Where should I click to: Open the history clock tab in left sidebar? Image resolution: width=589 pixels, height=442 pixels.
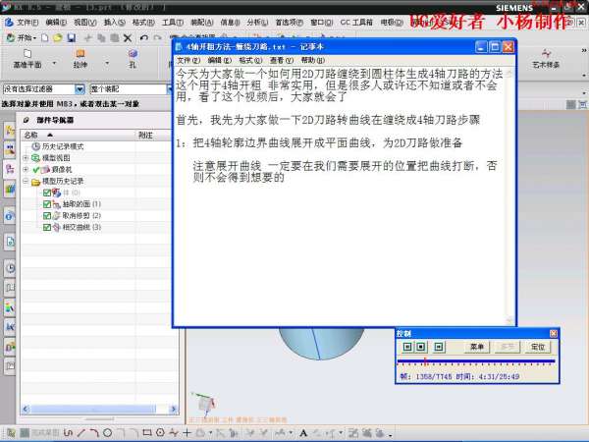click(x=10, y=268)
